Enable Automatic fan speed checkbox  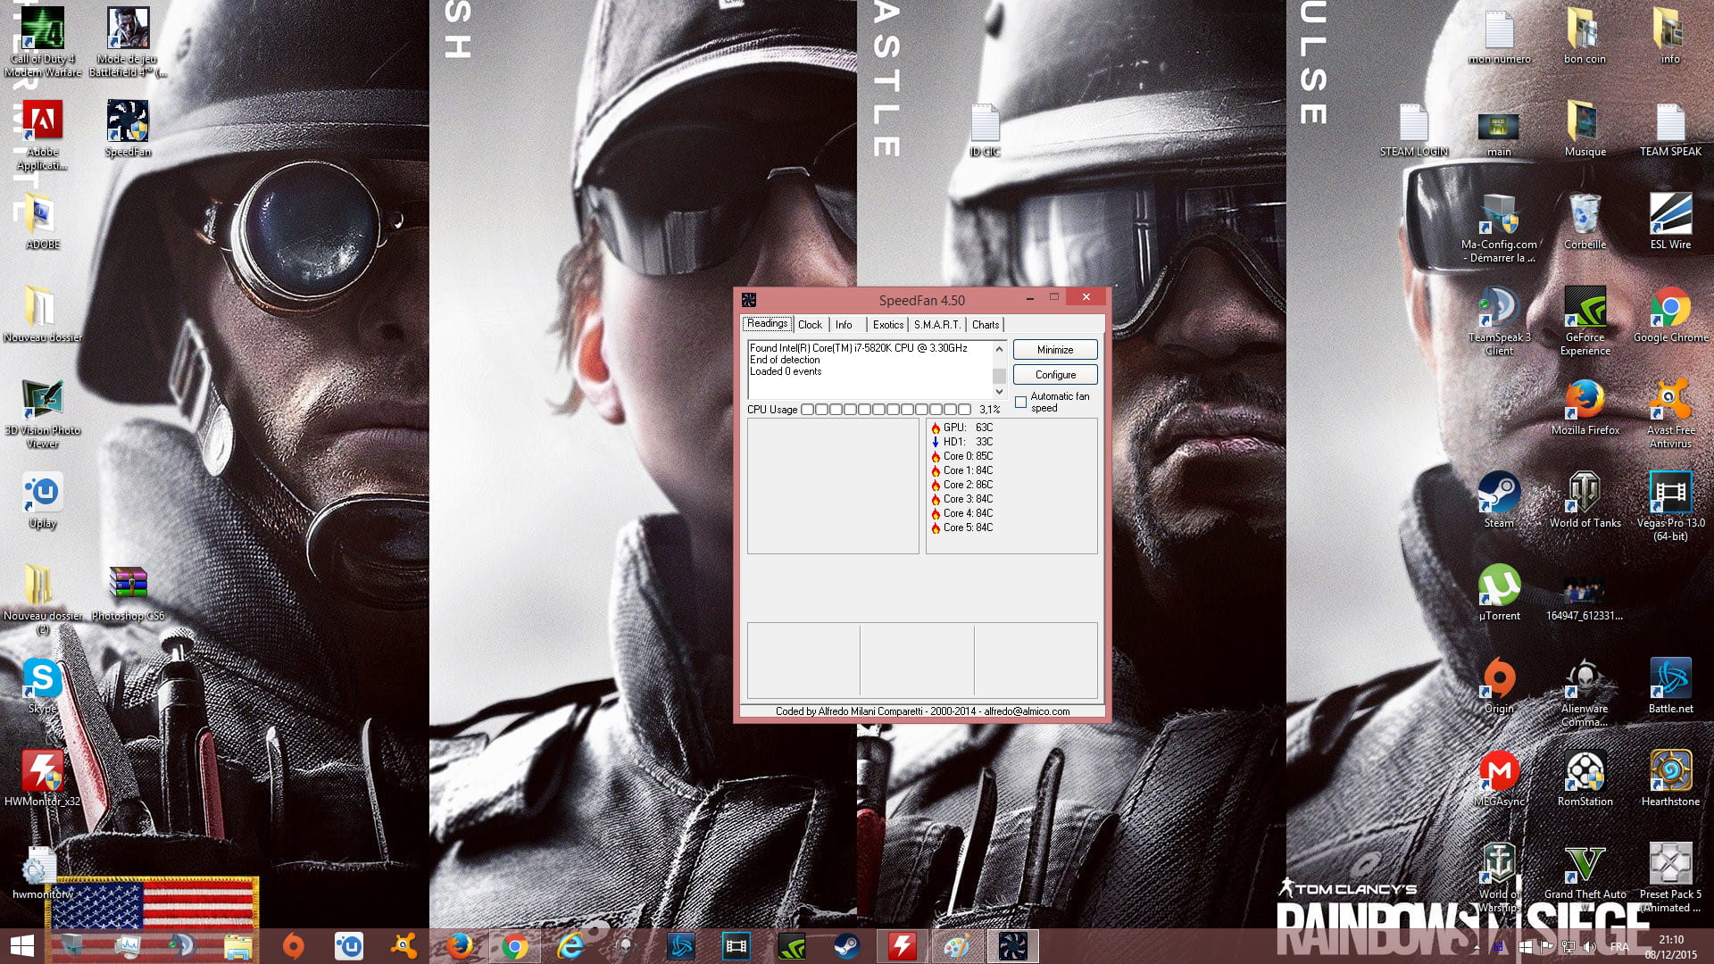[1020, 403]
